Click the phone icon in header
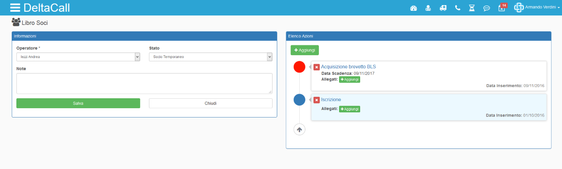 [458, 8]
